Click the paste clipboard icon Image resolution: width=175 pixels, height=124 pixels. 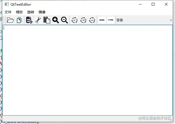pyautogui.click(x=47, y=20)
